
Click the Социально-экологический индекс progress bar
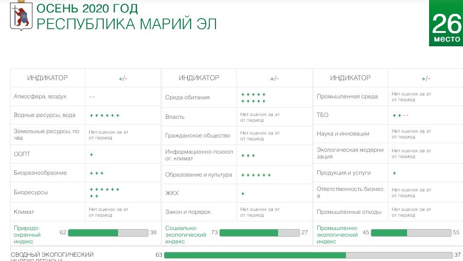[x=259, y=233]
